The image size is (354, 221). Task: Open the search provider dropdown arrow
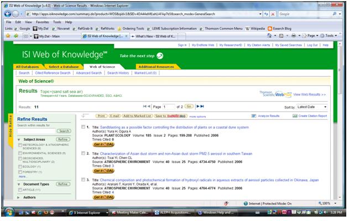tap(340, 14)
